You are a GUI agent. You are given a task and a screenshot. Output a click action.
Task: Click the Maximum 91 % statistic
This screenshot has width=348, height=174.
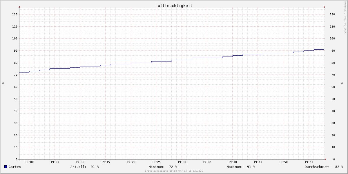click(241, 167)
